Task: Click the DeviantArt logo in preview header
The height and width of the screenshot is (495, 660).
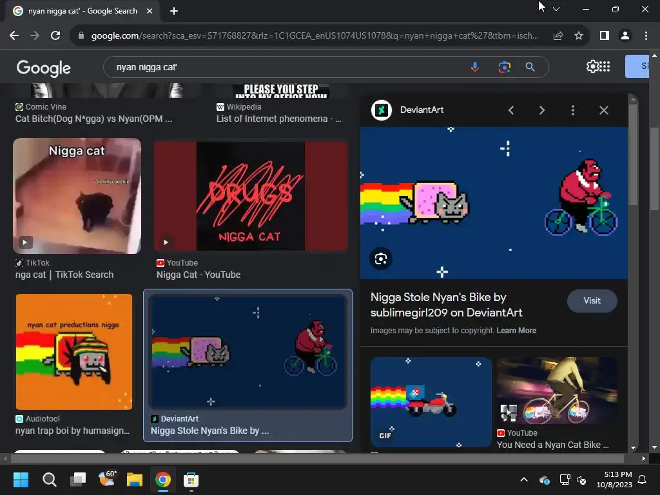Action: [382, 110]
